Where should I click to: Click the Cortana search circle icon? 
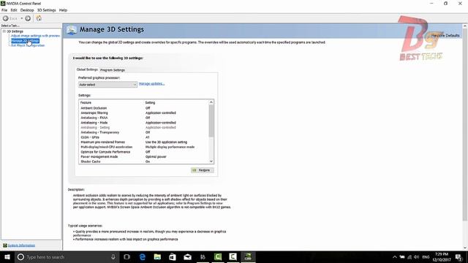(20, 256)
